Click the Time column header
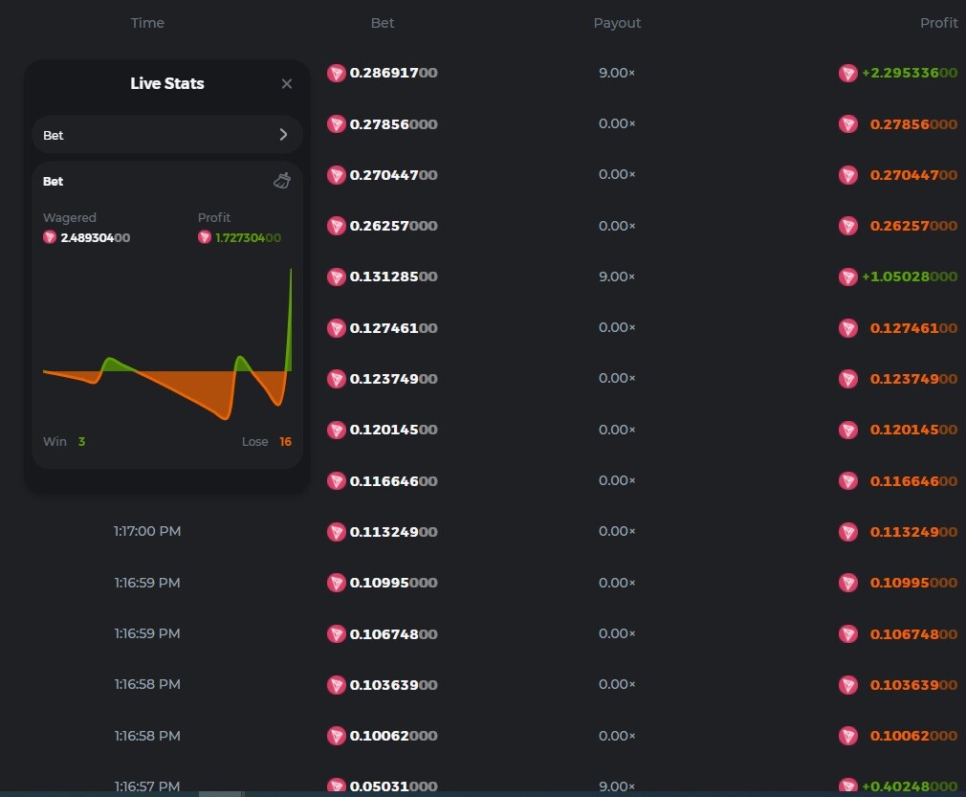The height and width of the screenshot is (797, 966). (x=147, y=23)
